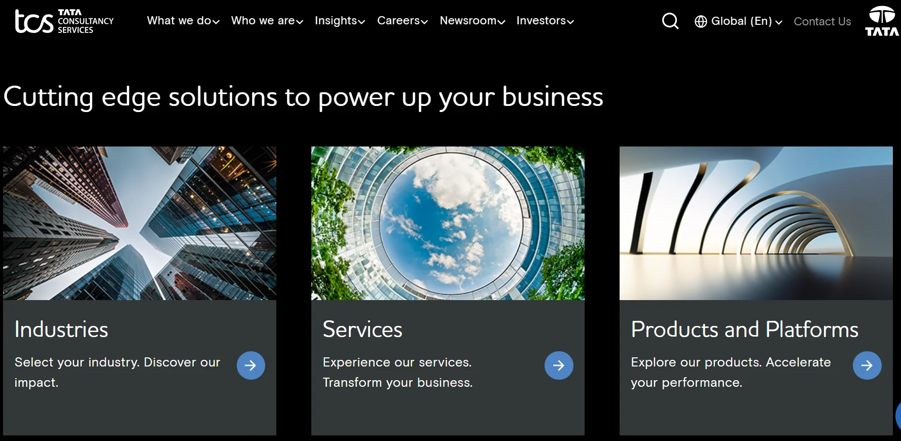Expand the 'Investors' dropdown
901x441 pixels.
click(545, 20)
